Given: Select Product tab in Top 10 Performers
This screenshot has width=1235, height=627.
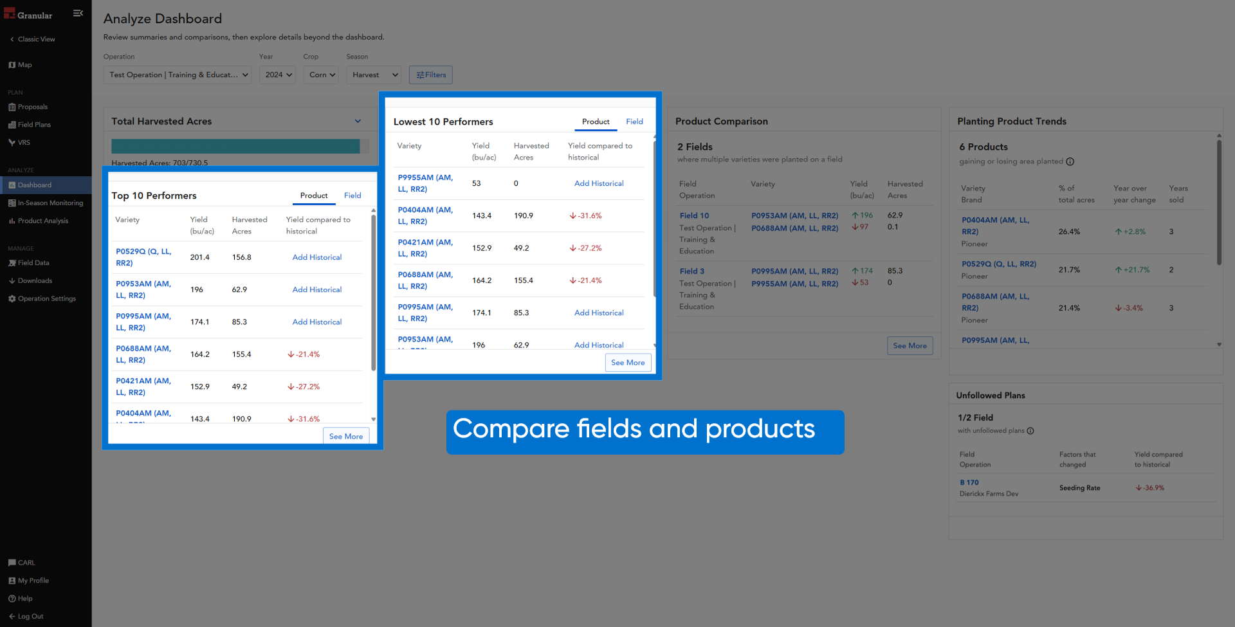Looking at the screenshot, I should 314,195.
